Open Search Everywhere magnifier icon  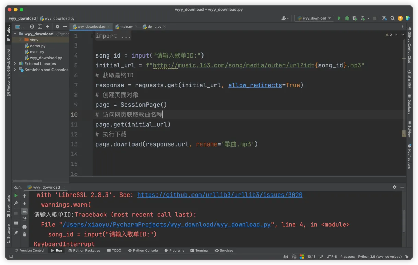pyautogui.click(x=392, y=18)
